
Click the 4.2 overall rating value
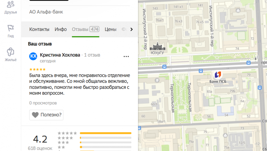point(40,139)
